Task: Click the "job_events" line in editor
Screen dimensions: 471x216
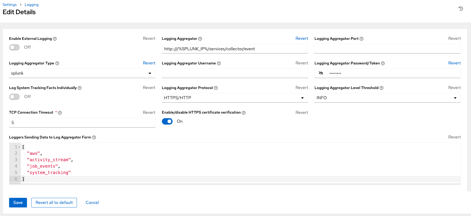Action: 44,166
